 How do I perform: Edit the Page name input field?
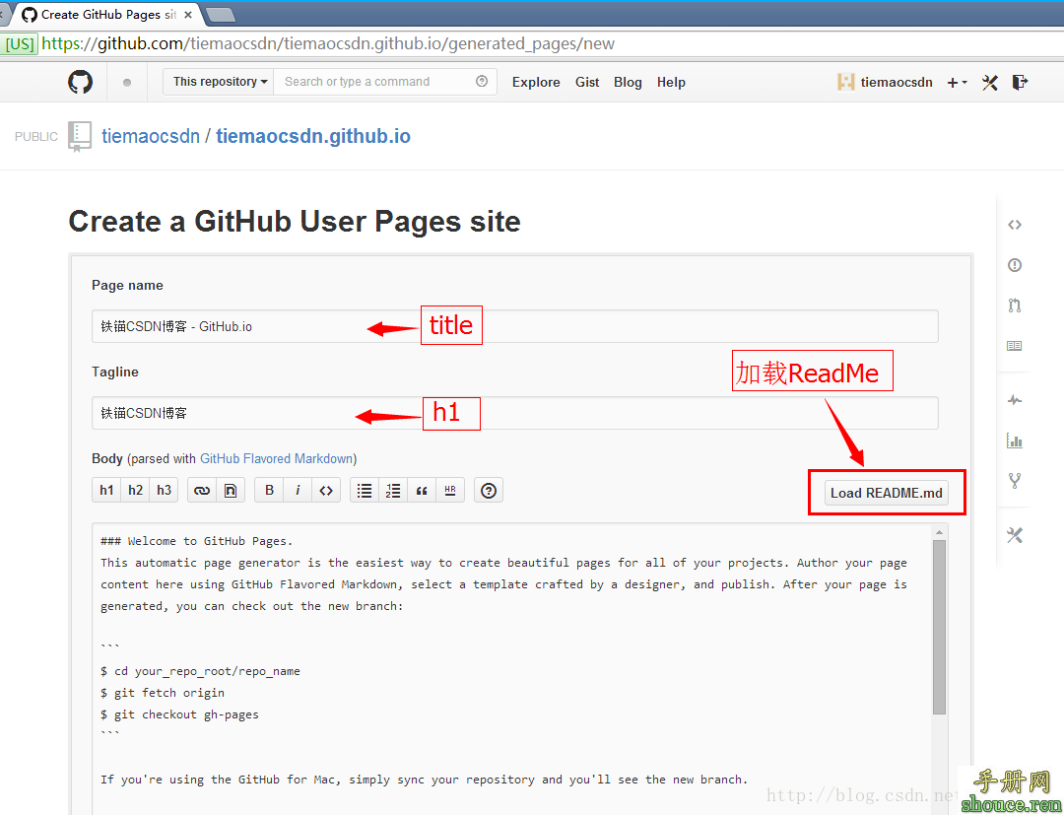[515, 326]
